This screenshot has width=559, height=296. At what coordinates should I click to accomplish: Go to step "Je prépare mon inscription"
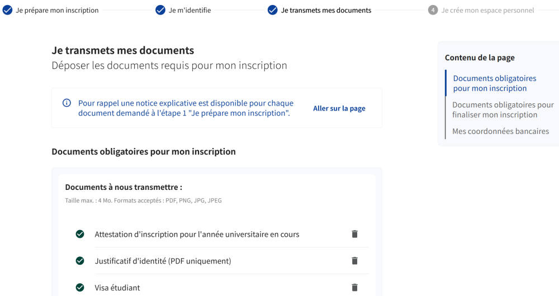57,10
